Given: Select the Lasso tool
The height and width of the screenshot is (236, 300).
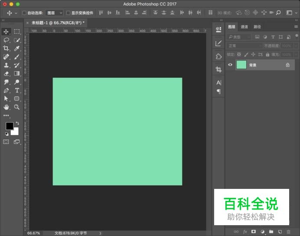Looking at the screenshot, I should pyautogui.click(x=7, y=40).
